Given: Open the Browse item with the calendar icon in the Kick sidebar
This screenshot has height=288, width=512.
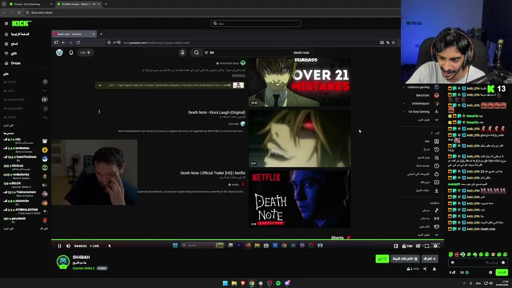Looking at the screenshot, I should pyautogui.click(x=11, y=44).
